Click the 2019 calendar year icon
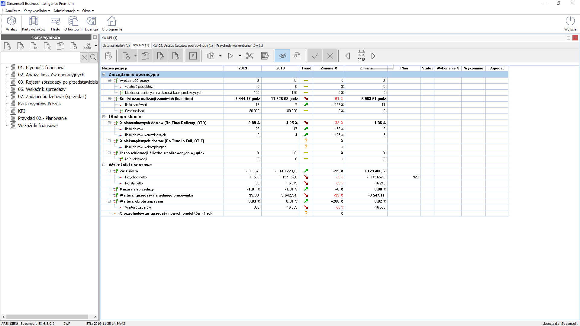The image size is (580, 326). point(361,56)
